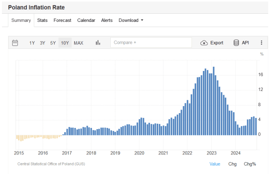
Task: Open the Summary tab
Action: [x=21, y=20]
